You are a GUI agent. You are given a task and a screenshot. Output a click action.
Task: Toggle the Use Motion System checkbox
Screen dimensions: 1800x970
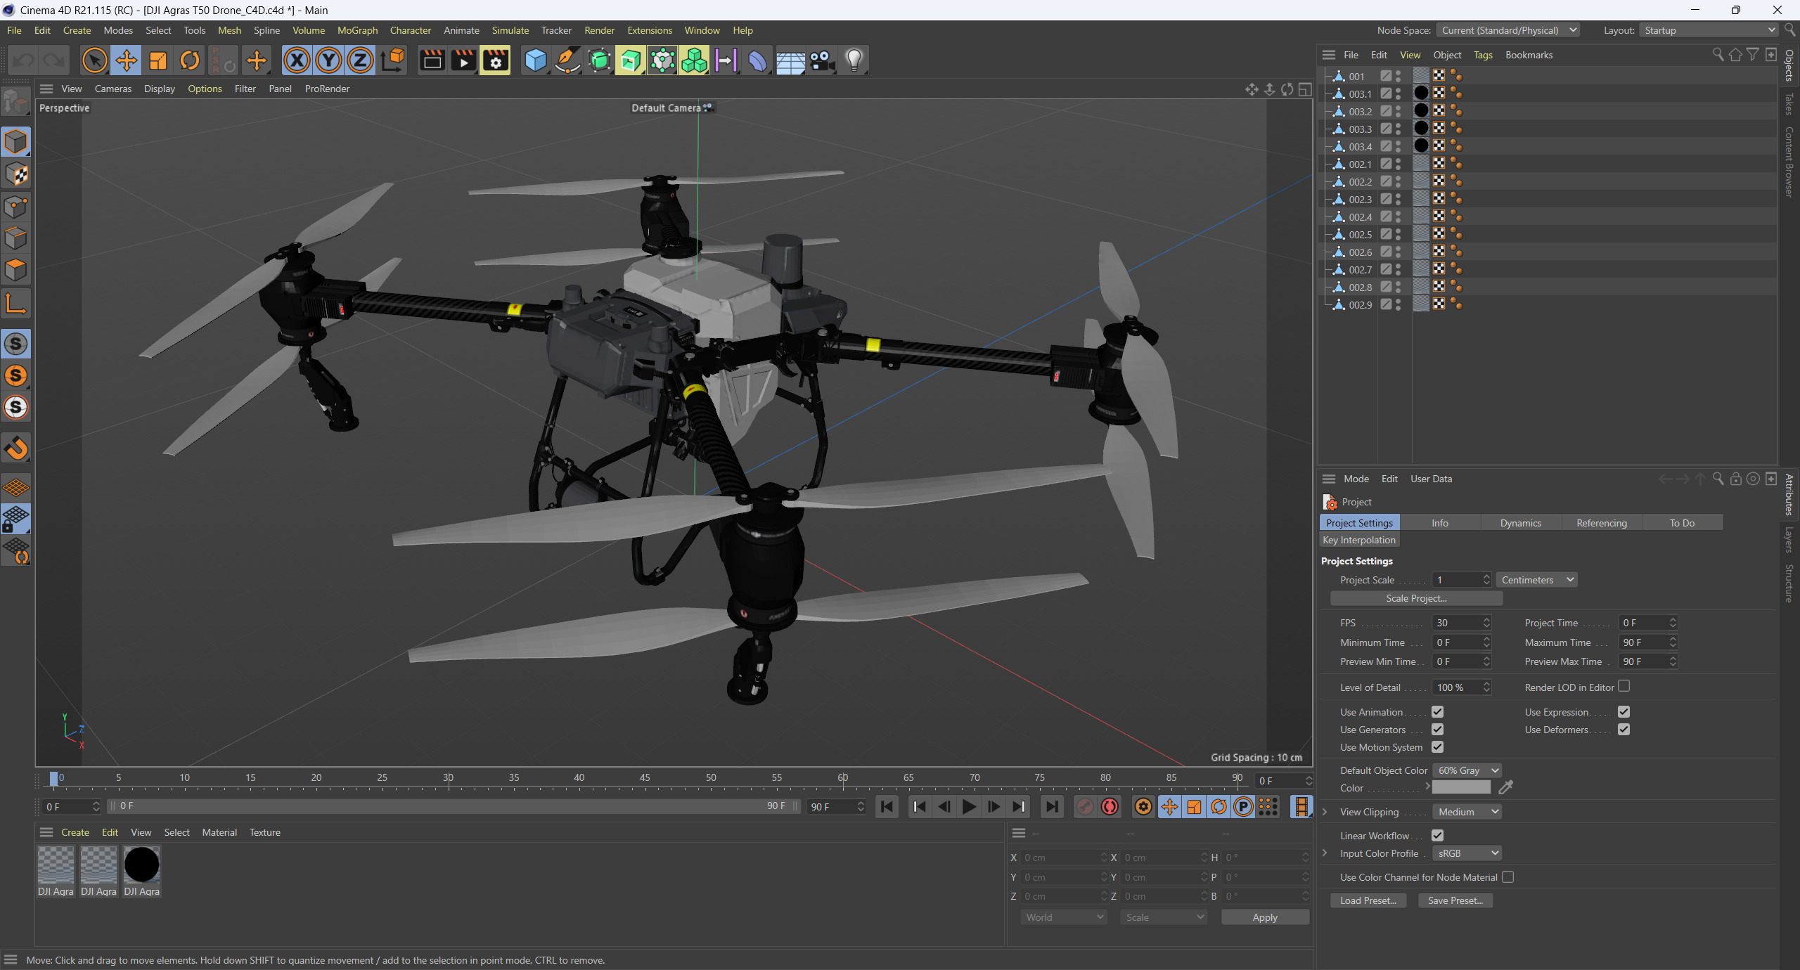coord(1438,747)
